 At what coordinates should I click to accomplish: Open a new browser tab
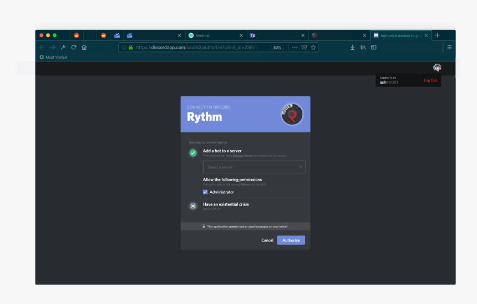click(437, 35)
